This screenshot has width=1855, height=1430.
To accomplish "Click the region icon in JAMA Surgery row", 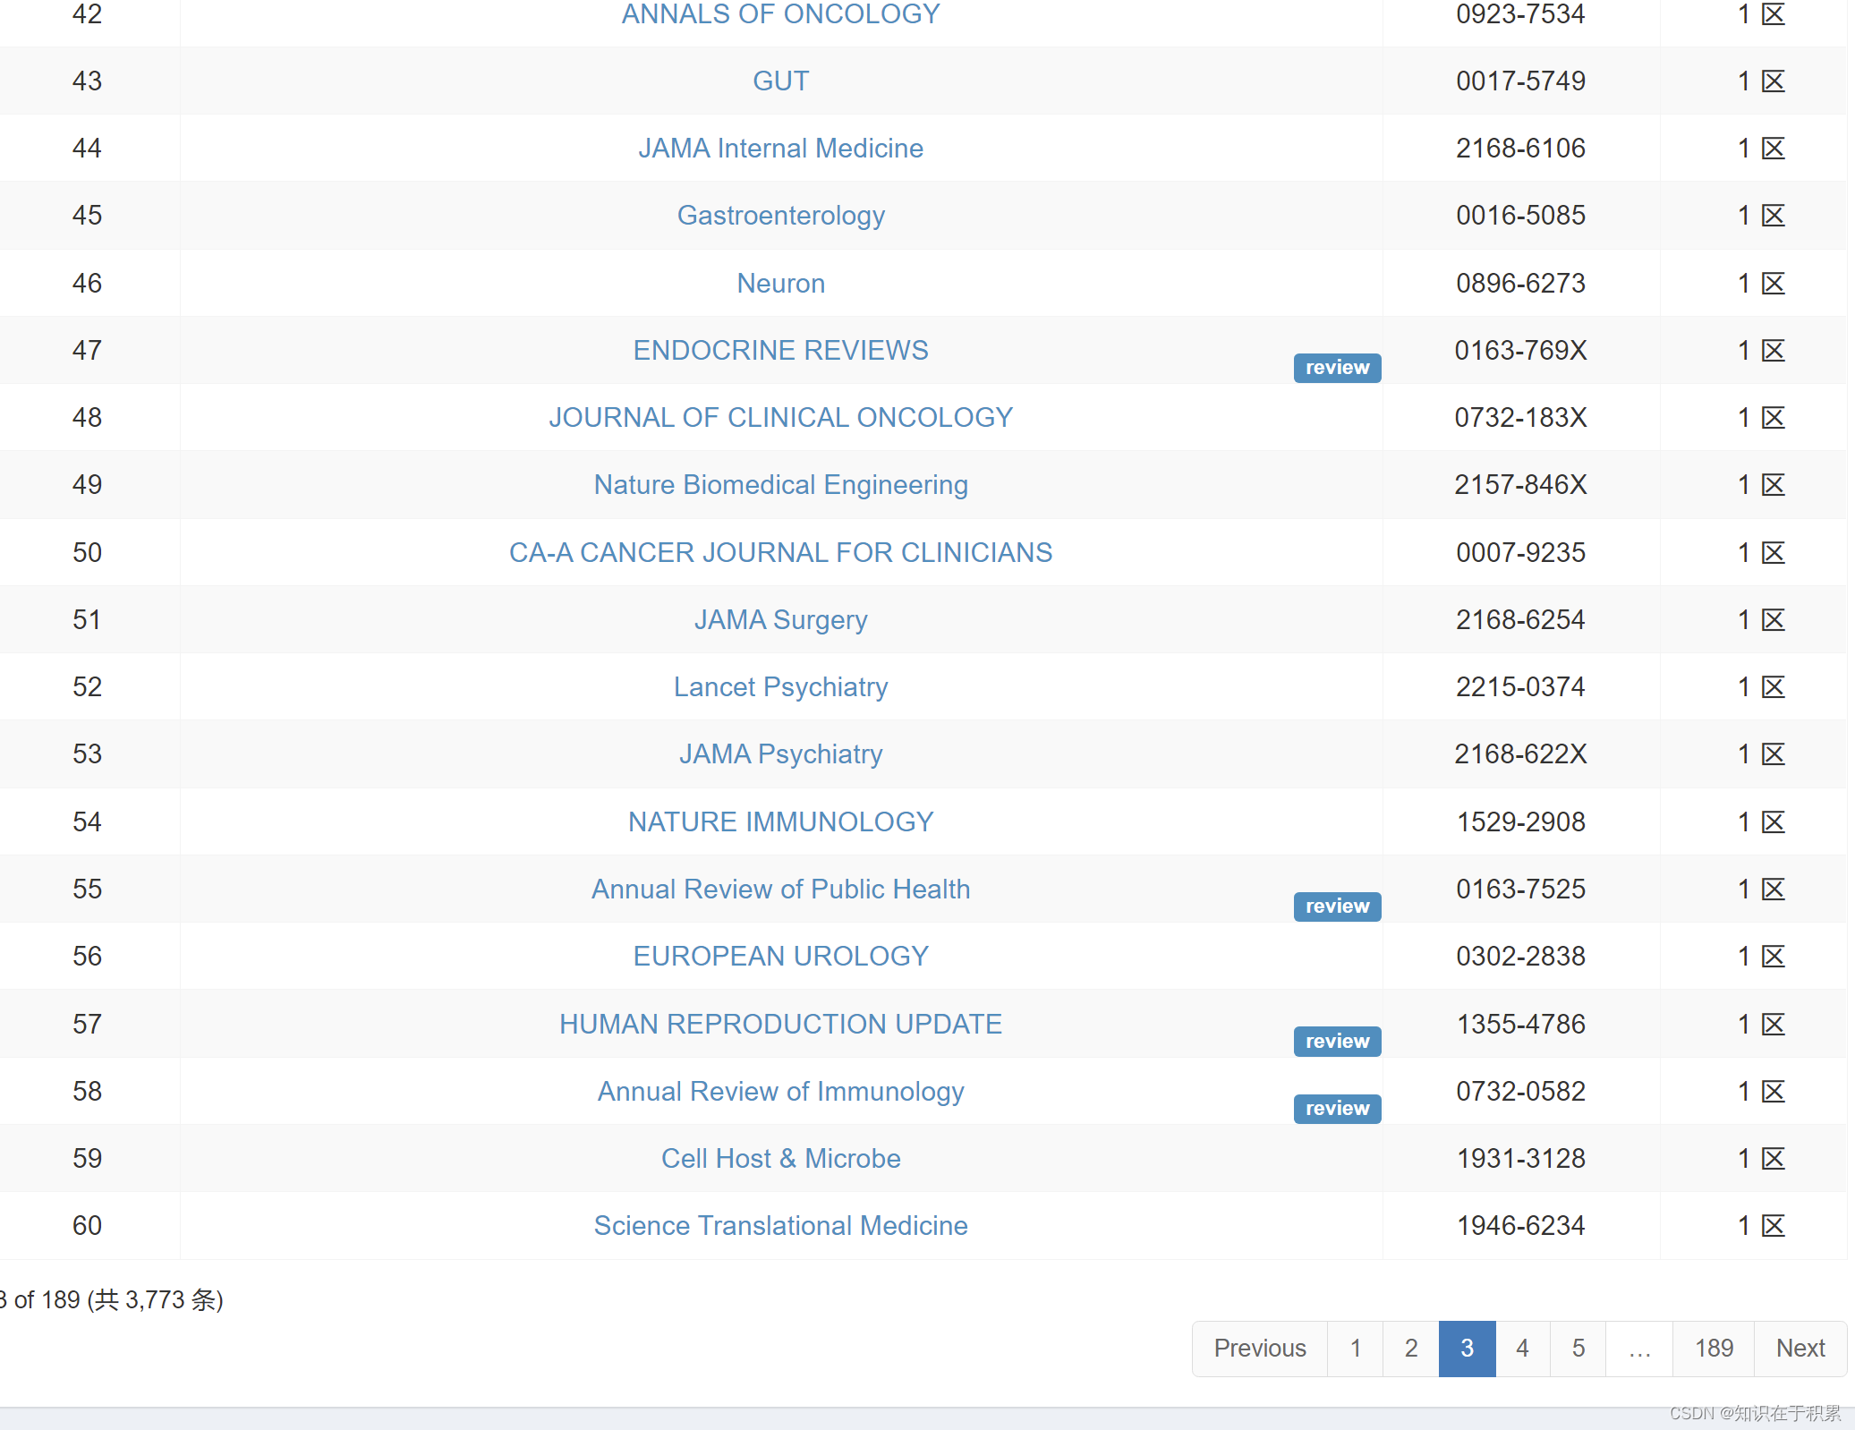I will point(1773,620).
